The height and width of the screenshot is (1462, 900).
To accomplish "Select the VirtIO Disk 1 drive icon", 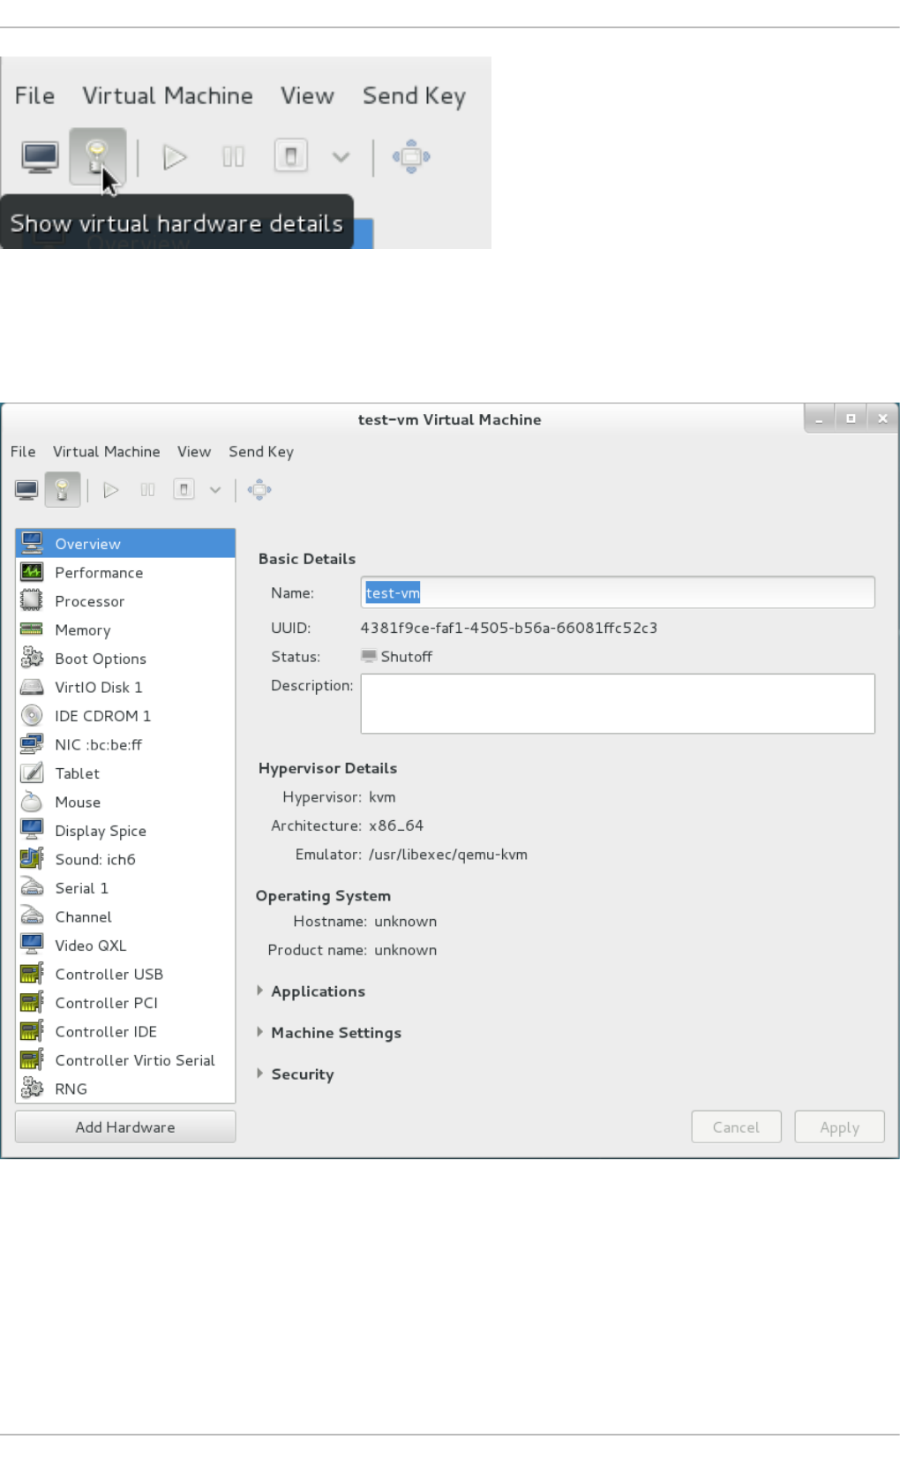I will (x=32, y=687).
